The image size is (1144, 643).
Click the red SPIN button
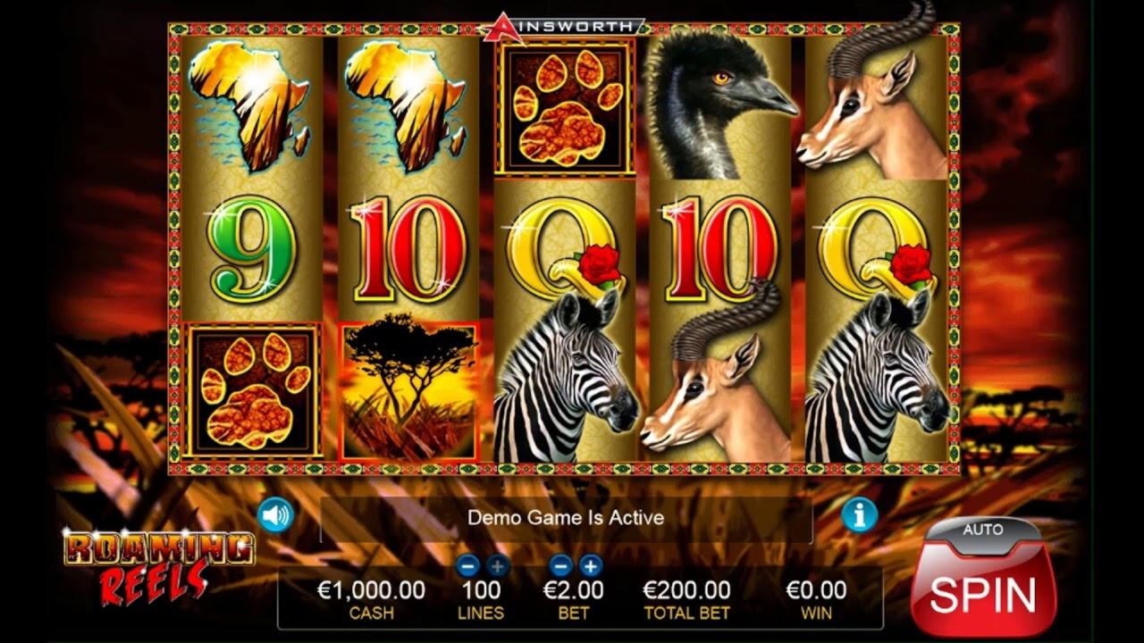[x=983, y=591]
